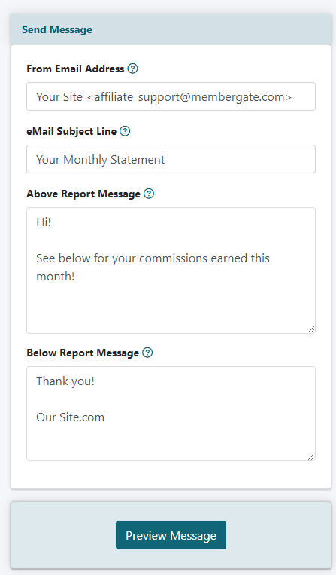Click the Preview Message button
336x575 pixels.
point(171,535)
